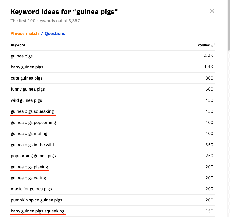Switch to the Questions tab
230x217 pixels.
(55, 34)
